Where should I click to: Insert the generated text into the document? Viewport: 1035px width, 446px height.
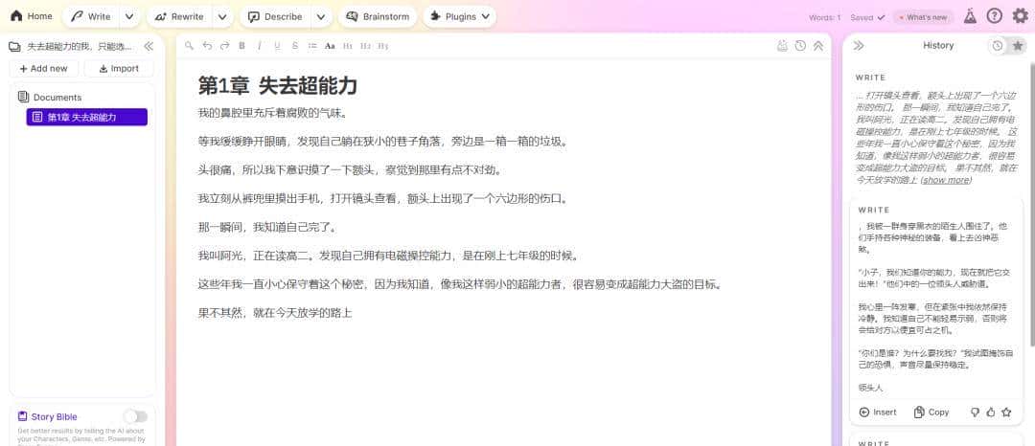coord(878,412)
